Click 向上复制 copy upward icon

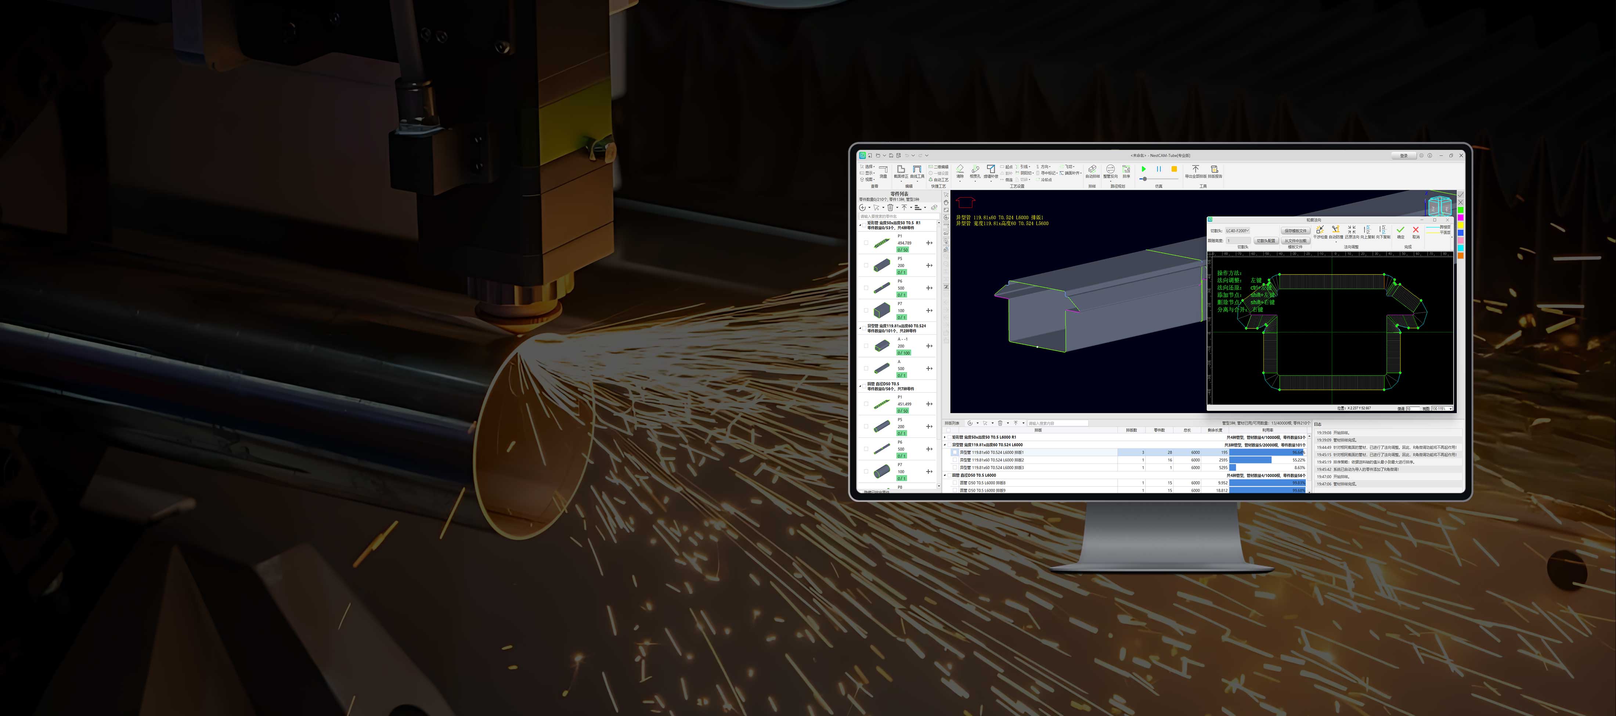(x=1368, y=230)
